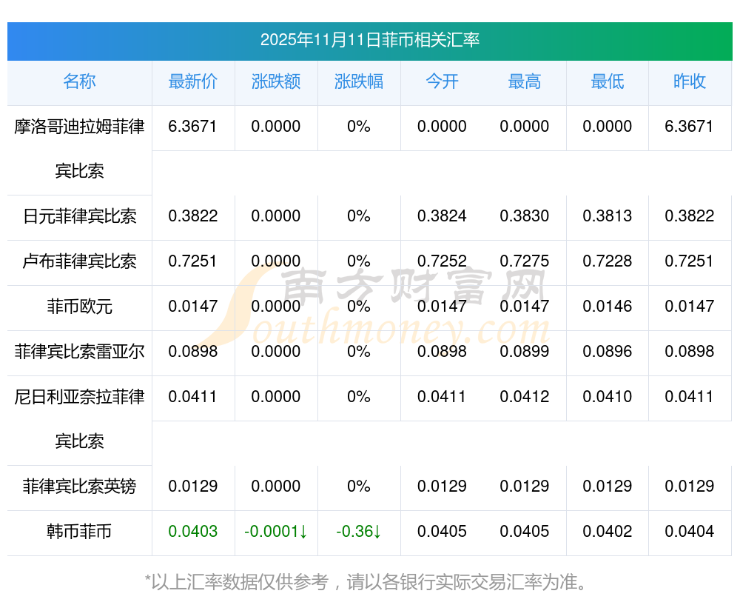Open the 菲律宾比索英镑 row name
Viewport: 740px width, 605px height.
pos(79,487)
